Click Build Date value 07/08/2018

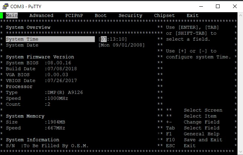[x=62, y=69]
